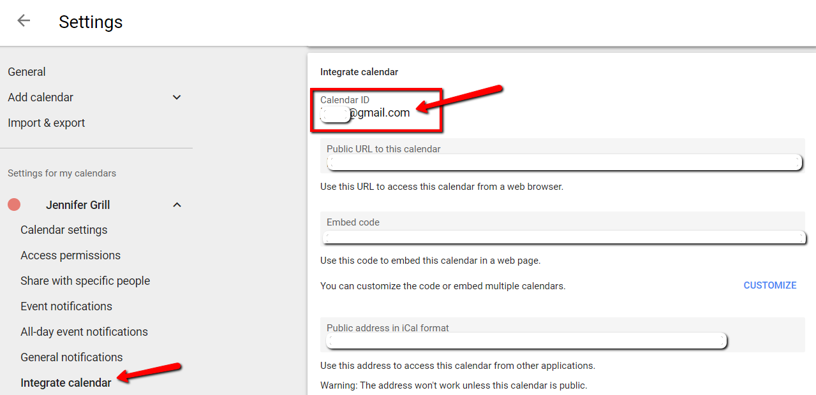Go to Access permissions

[x=70, y=255]
